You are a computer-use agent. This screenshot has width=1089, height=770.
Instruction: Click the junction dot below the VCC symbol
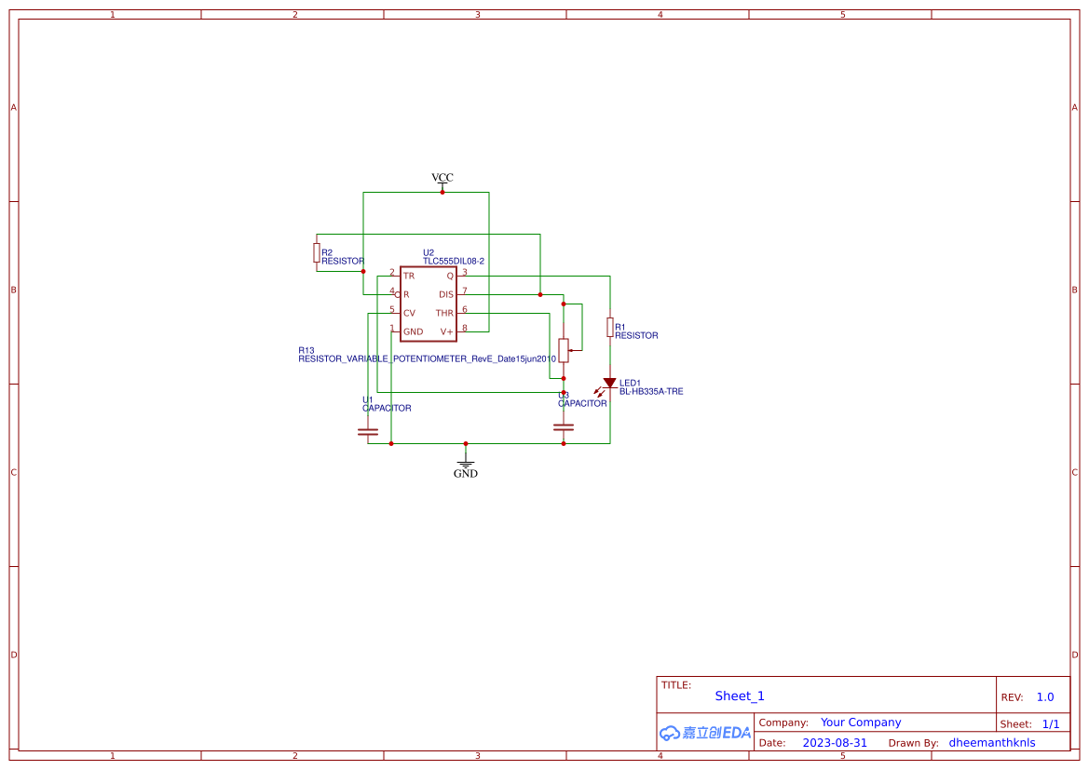pyautogui.click(x=442, y=191)
